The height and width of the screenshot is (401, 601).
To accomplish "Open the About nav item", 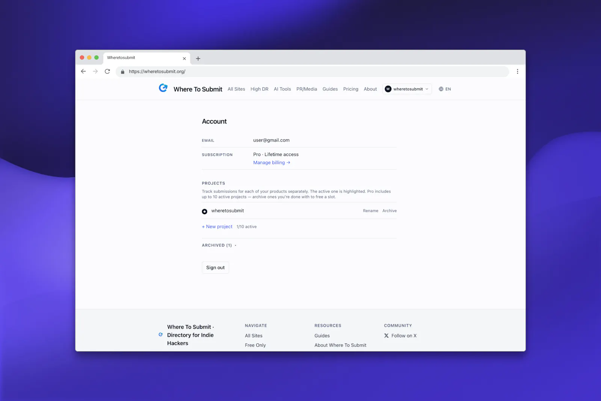I will coord(370,89).
